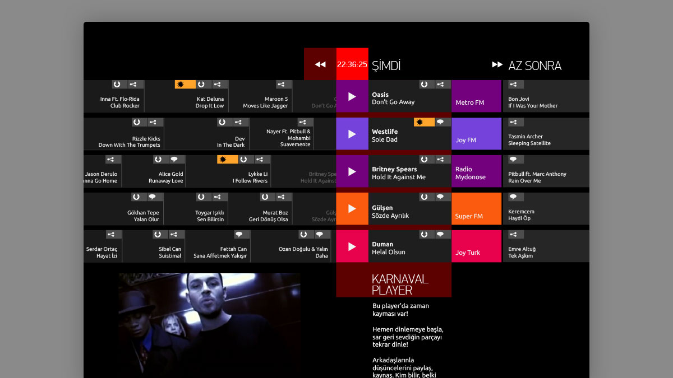Select the Metro FM station tile
Screen dimensions: 673x378
(476, 96)
